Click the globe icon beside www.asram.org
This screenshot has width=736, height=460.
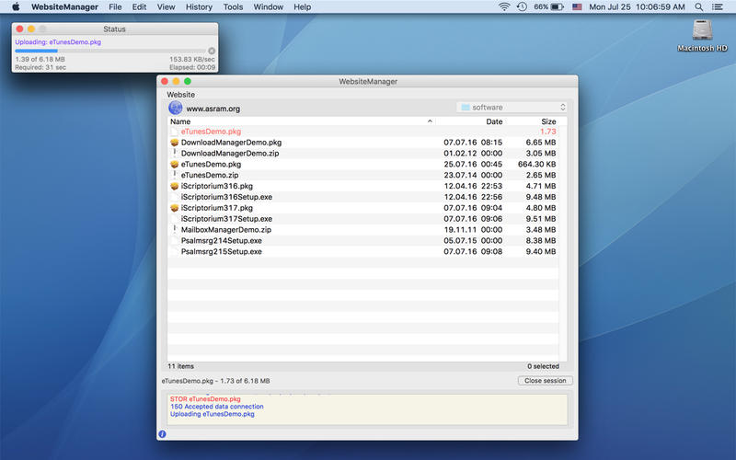[175, 108]
